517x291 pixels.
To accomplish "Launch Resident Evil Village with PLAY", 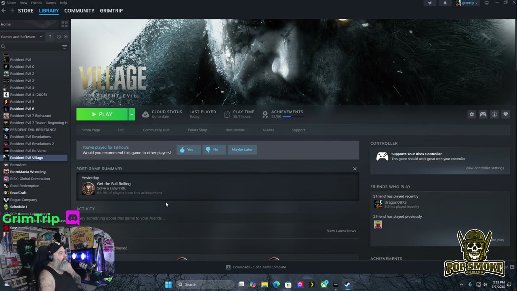I will [x=102, y=114].
